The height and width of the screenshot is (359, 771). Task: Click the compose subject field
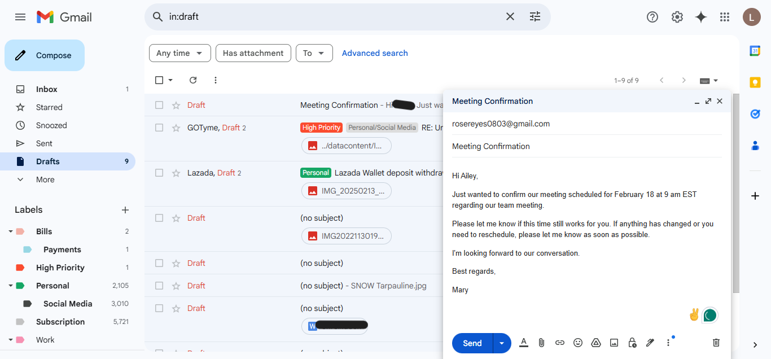[587, 146]
